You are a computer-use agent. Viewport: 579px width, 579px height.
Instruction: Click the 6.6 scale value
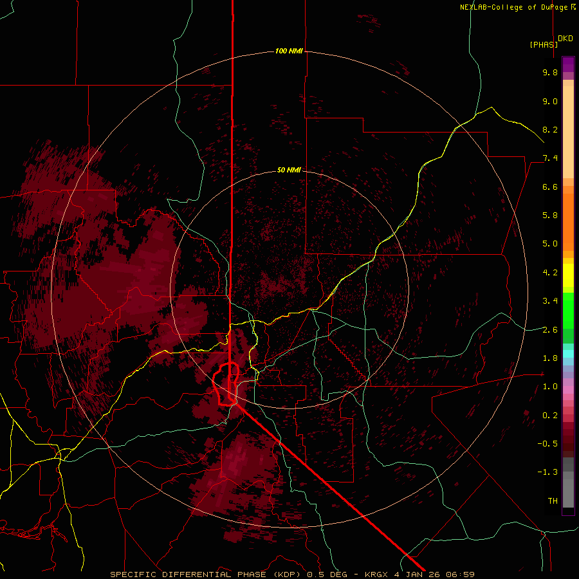[550, 187]
